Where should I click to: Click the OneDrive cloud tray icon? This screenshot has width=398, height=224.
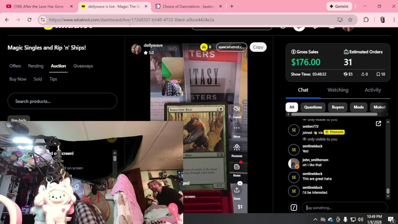331,219
